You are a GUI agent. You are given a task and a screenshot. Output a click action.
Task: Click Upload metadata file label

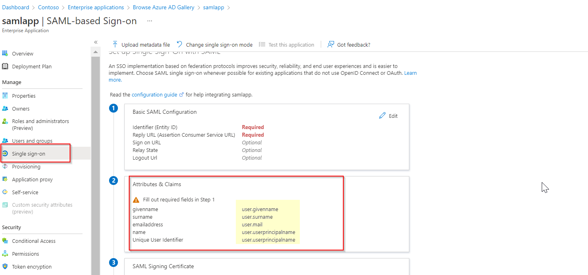[146, 45]
